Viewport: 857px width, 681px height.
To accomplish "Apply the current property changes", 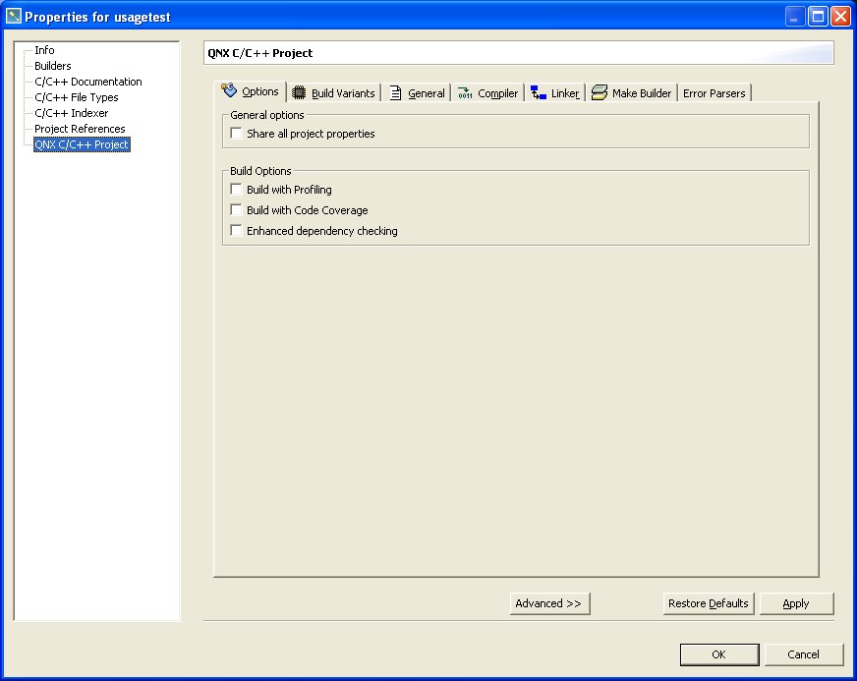I will coord(796,603).
